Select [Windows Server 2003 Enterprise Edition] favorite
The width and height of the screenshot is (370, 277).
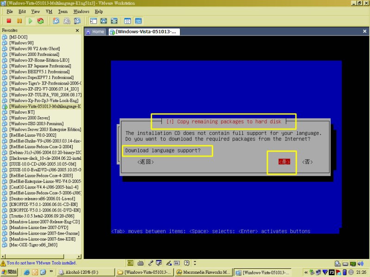click(x=45, y=129)
